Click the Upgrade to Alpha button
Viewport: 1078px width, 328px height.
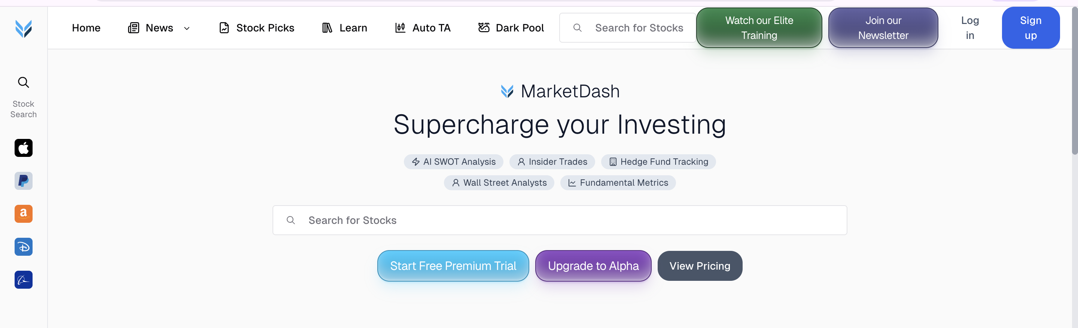pos(593,266)
